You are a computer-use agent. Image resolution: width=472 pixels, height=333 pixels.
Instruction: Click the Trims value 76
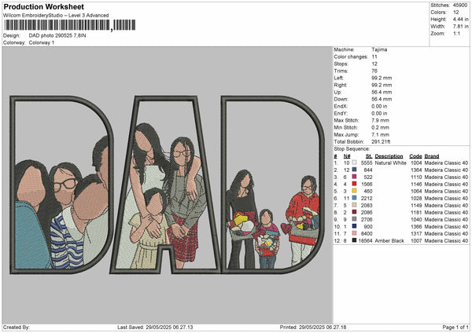374,71
